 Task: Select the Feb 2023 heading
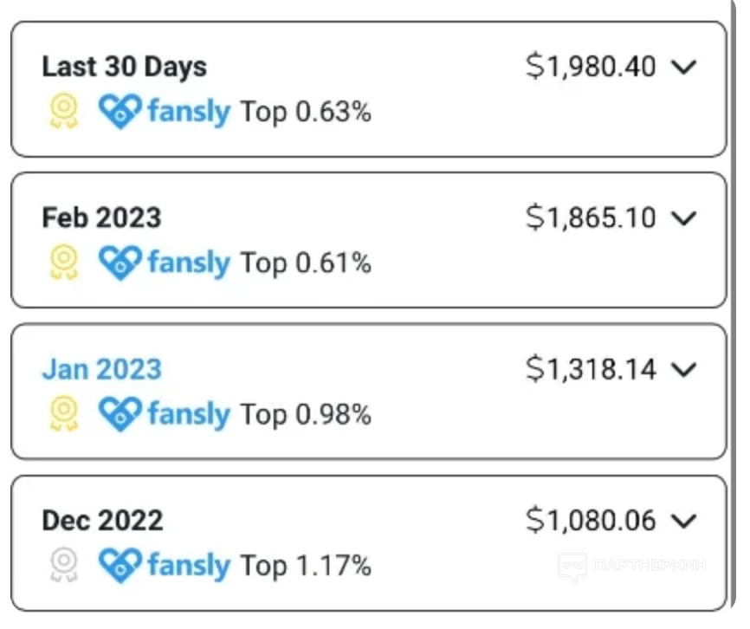pos(101,217)
